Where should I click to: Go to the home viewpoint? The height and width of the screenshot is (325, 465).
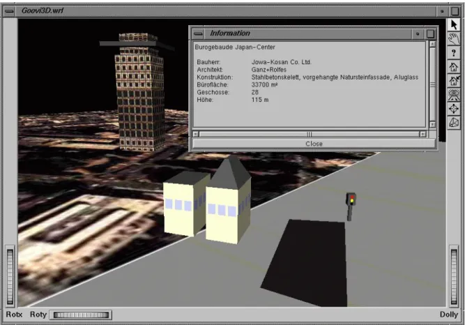click(454, 67)
